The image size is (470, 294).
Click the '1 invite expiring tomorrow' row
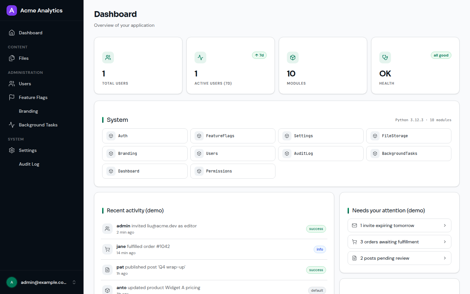pyautogui.click(x=399, y=225)
